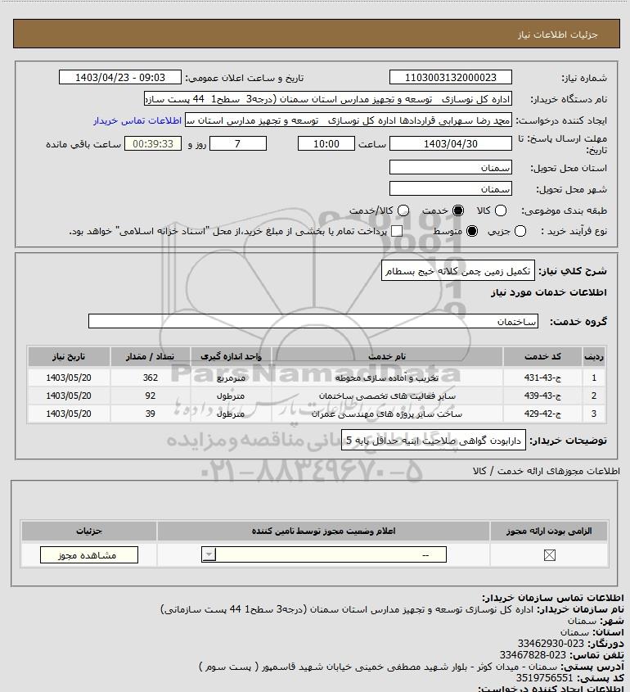The image size is (630, 692).
Task: Click unit مترمربع in row 1
Action: tap(231, 378)
